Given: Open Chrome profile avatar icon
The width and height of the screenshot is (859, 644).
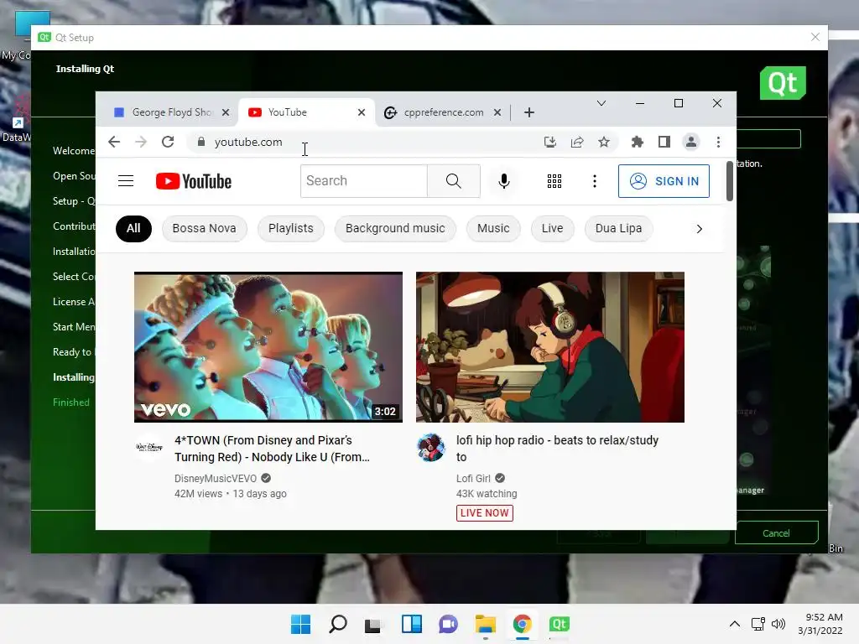Looking at the screenshot, I should pos(691,142).
